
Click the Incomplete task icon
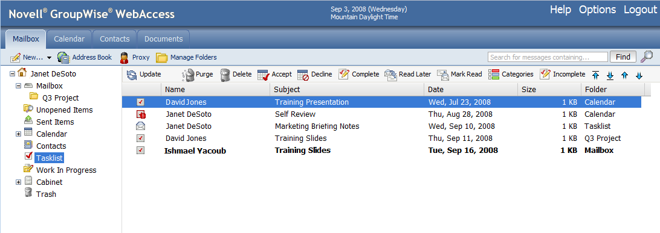(545, 74)
